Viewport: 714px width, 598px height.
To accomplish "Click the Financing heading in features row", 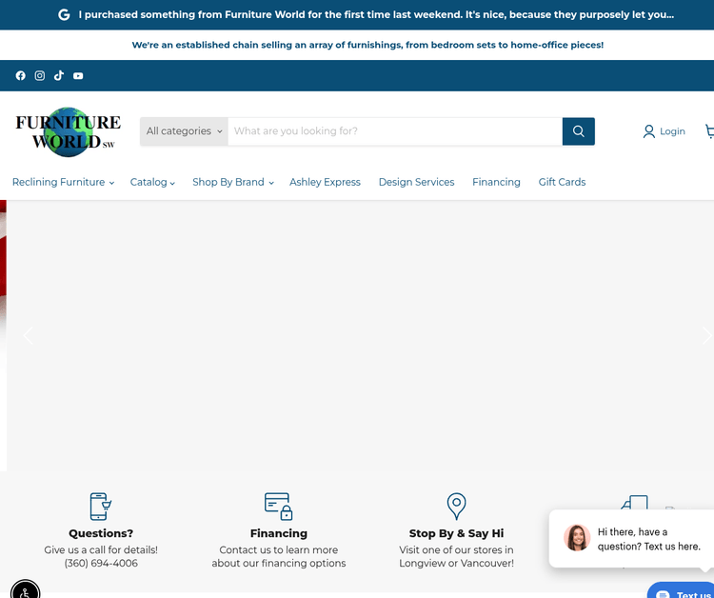I will point(278,533).
